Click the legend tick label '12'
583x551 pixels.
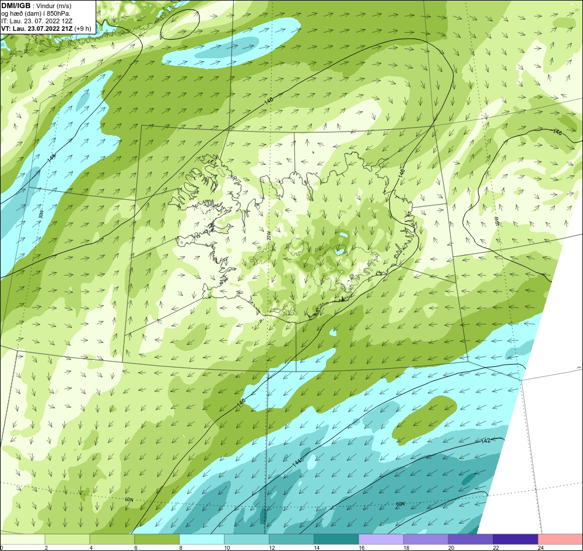[x=272, y=548]
